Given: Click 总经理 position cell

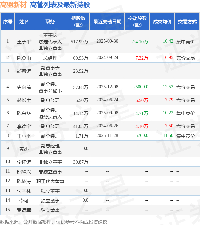Looking at the screenshot, I should (x=50, y=58).
